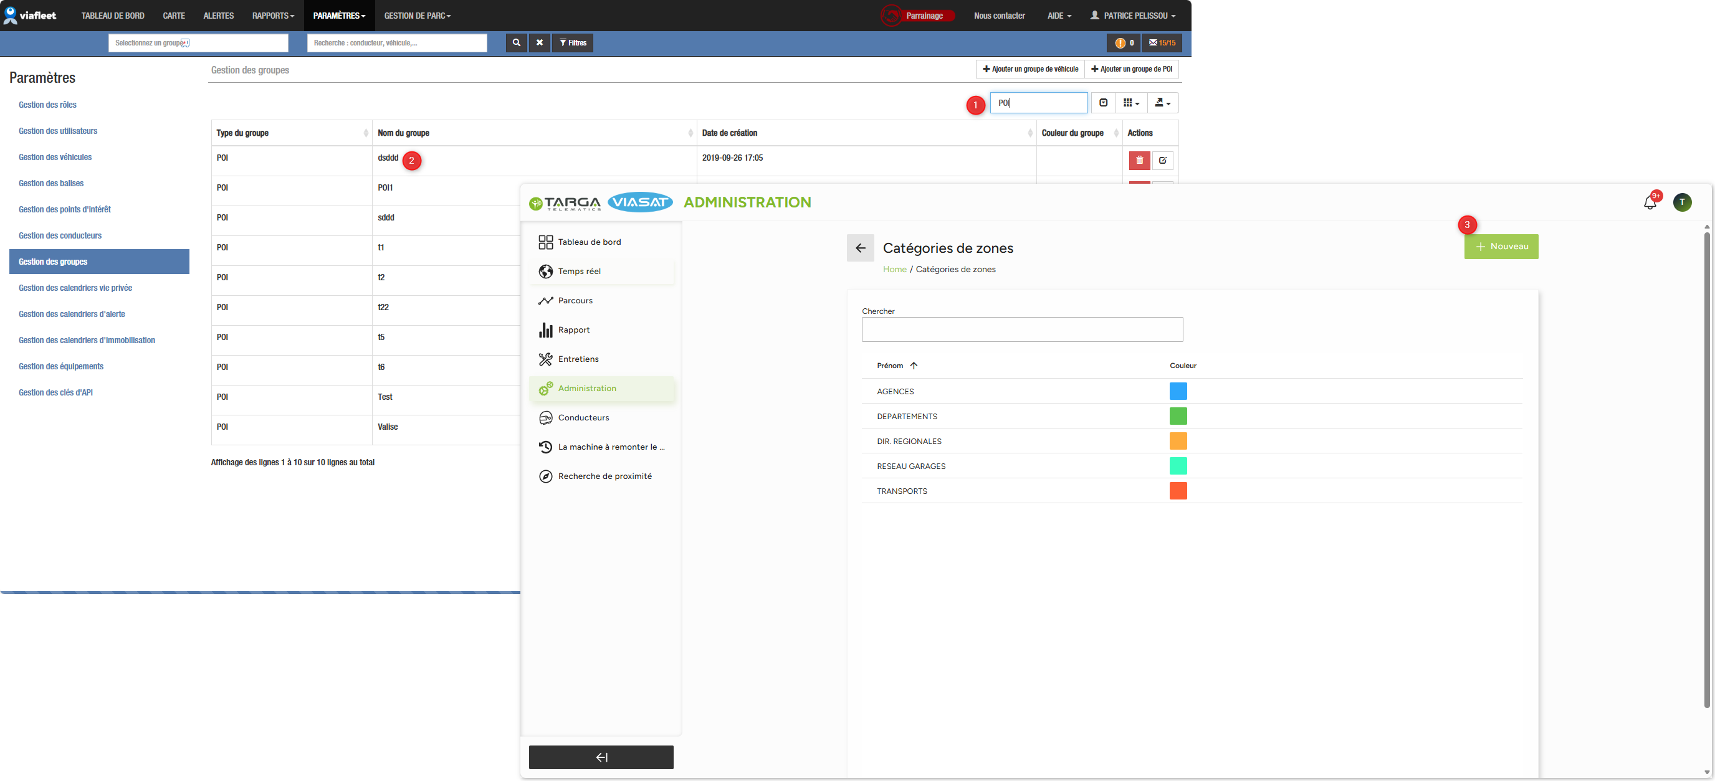The height and width of the screenshot is (781, 1715).
Task: Click Ajouter un groupe de POI
Action: (x=1131, y=69)
